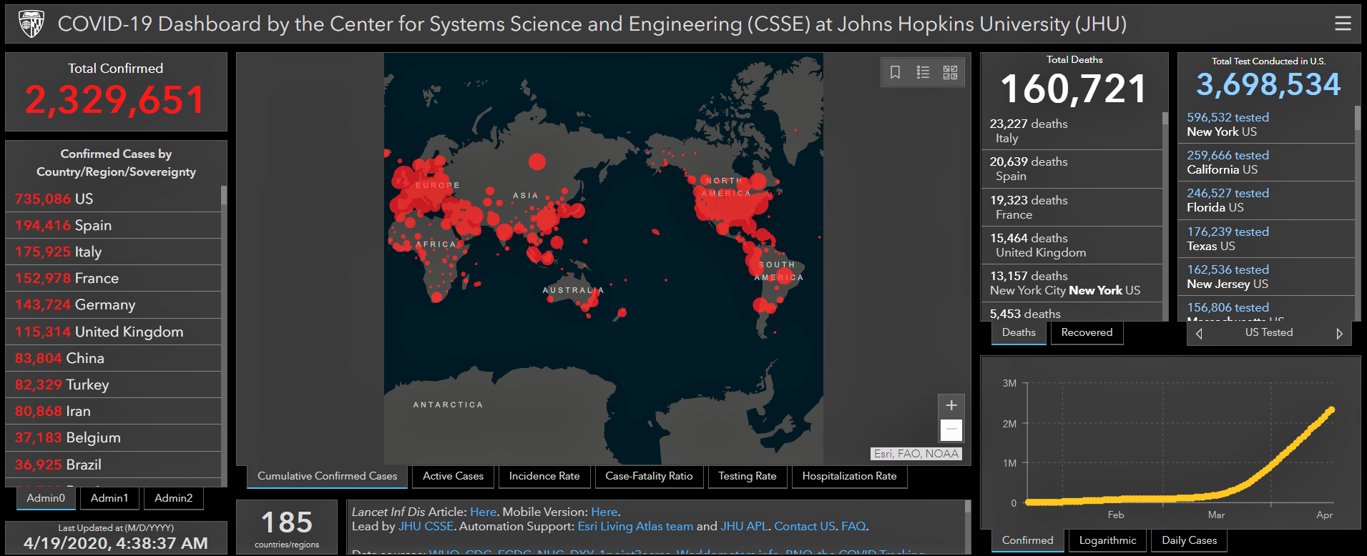Select Italy in confirmed cases list
1367x556 pixels.
[x=113, y=252]
